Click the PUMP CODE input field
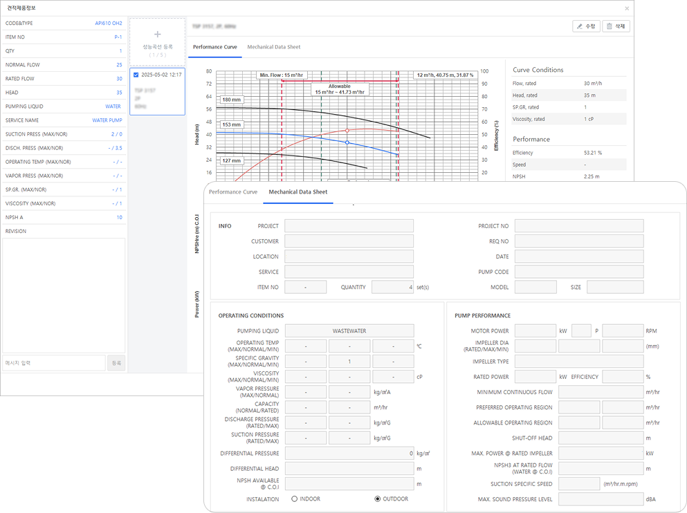Viewport: 687px width, 513px height. pyautogui.click(x=578, y=272)
